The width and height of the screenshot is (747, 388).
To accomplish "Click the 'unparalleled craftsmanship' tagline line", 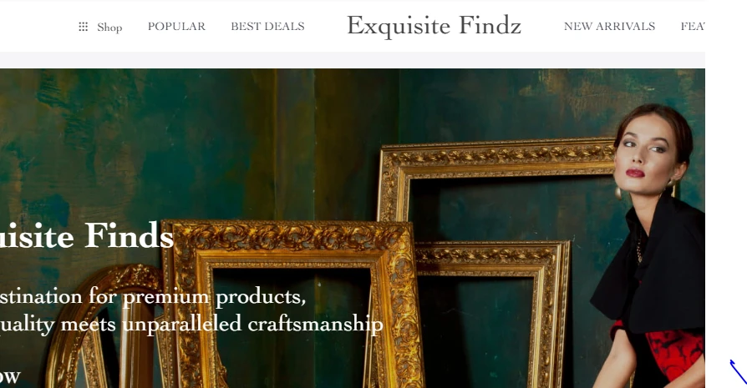I will pos(191,325).
